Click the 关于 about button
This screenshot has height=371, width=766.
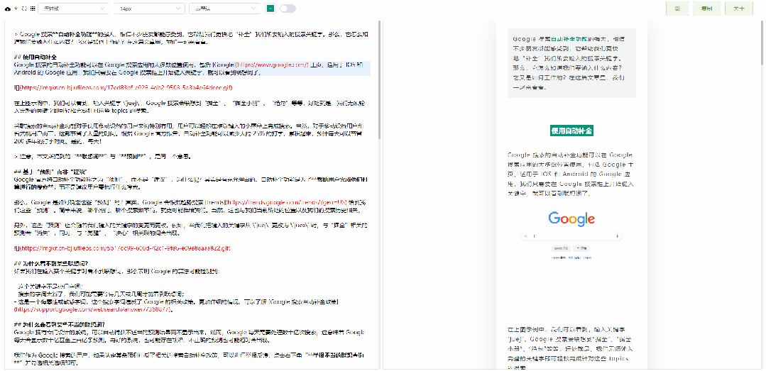(x=738, y=9)
